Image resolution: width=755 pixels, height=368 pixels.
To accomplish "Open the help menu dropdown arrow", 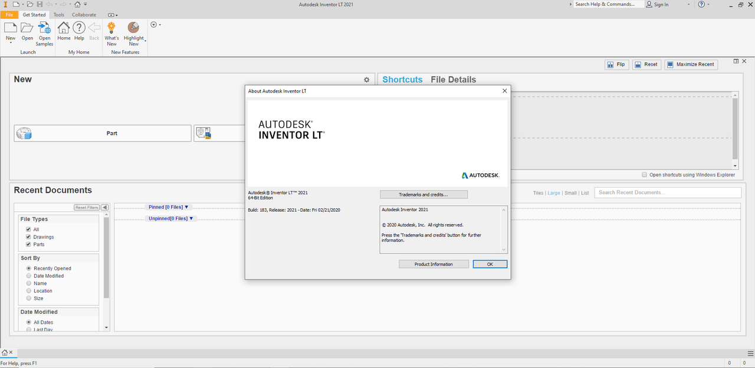I will [709, 4].
